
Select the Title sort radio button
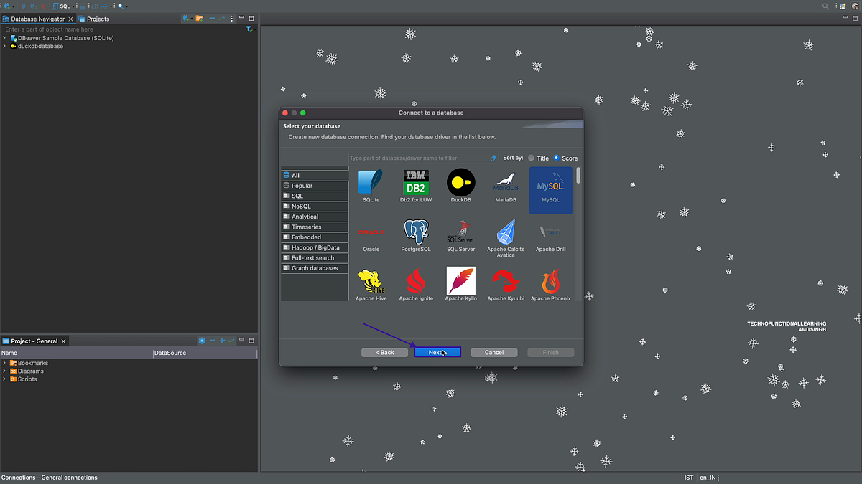click(x=532, y=158)
